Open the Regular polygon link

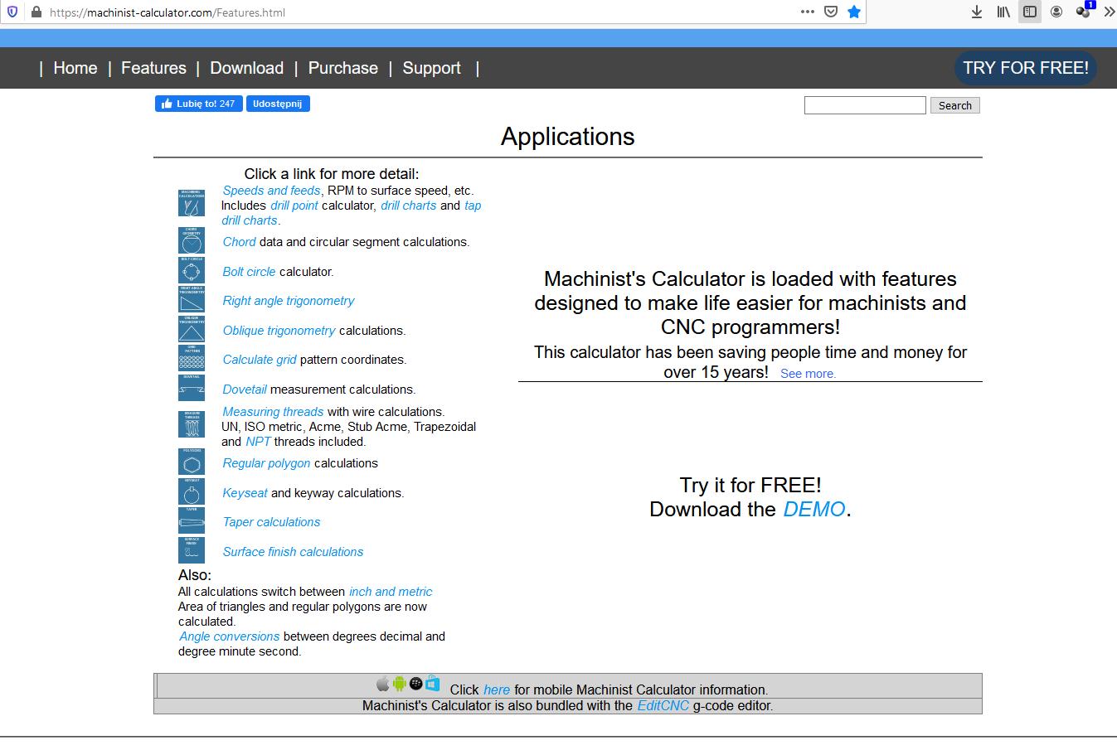[x=266, y=463]
